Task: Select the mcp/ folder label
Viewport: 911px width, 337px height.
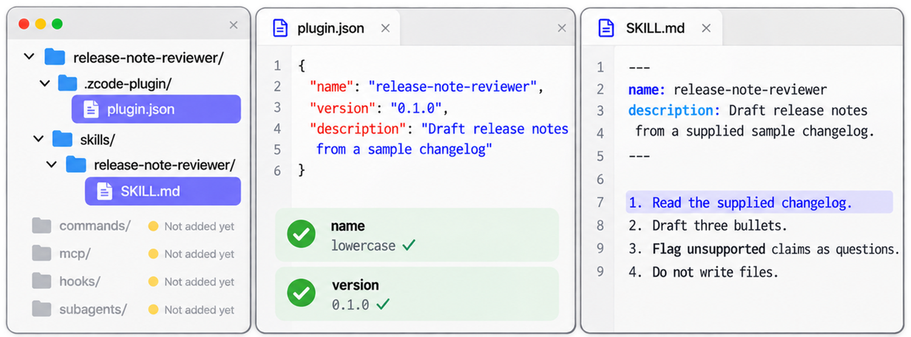Action: pyautogui.click(x=75, y=253)
